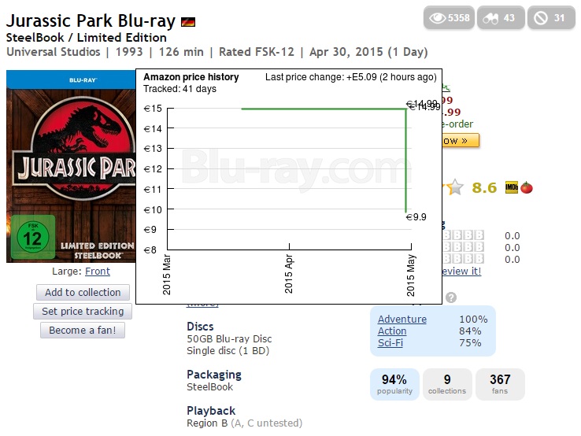Click the Universal Studios text

coord(54,52)
